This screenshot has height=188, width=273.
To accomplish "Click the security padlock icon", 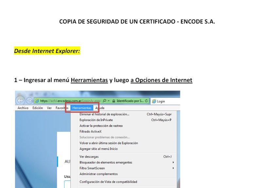I will [x=114, y=101].
